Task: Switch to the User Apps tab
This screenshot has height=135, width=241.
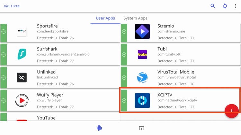Action: tap(105, 18)
